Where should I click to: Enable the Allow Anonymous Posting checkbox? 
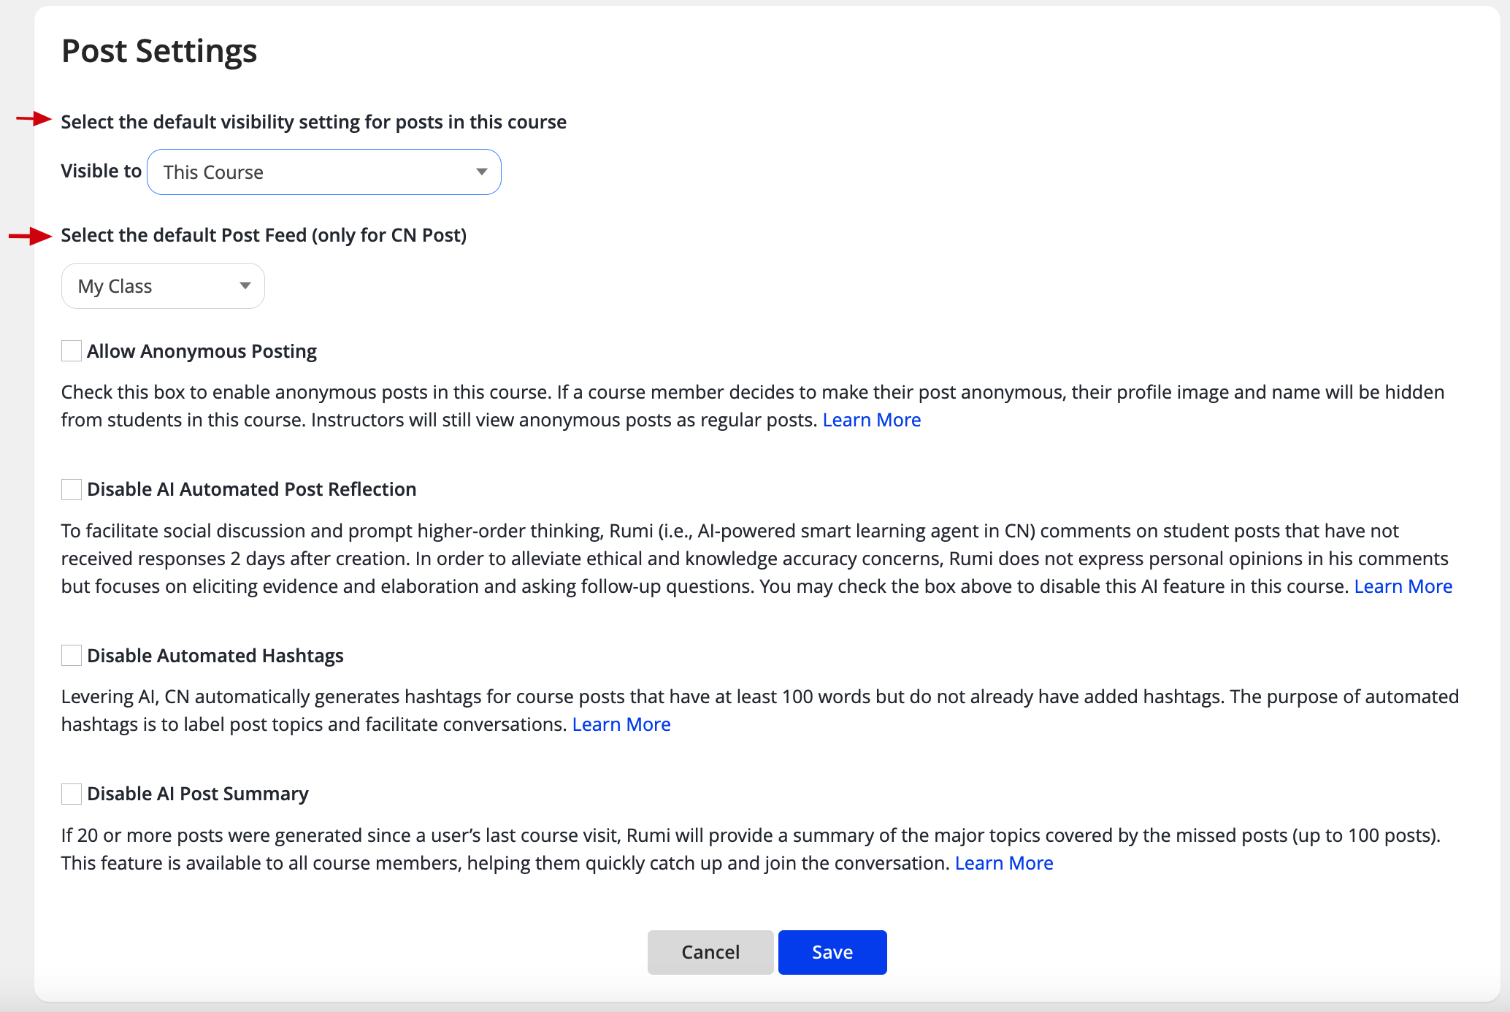(x=72, y=351)
